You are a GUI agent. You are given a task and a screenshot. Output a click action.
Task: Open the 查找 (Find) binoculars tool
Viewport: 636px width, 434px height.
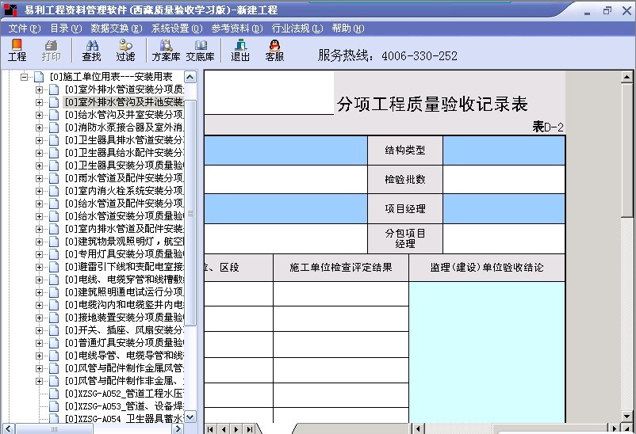coord(91,51)
